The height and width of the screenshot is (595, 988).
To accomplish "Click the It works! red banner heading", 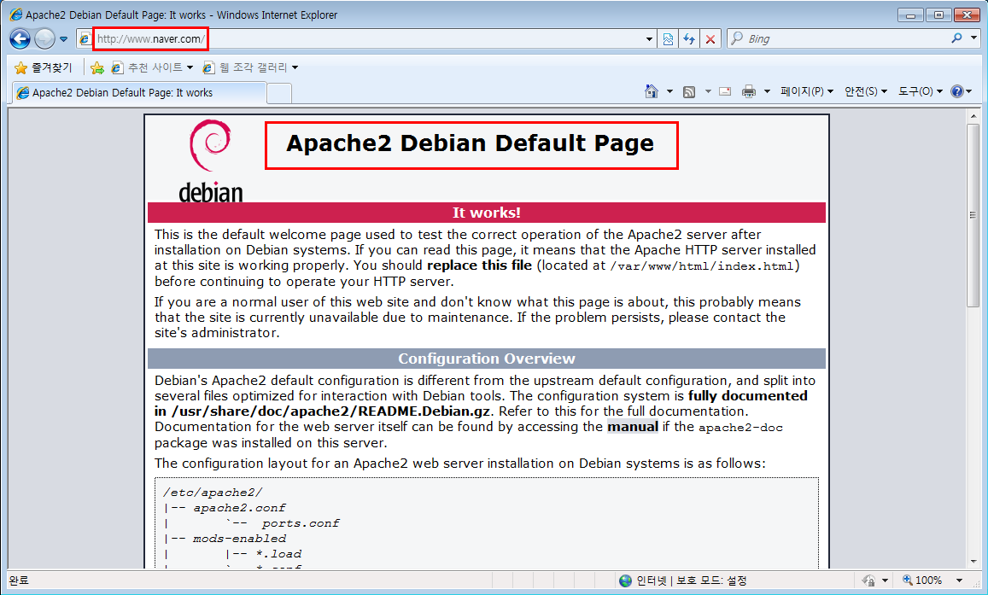I will (487, 213).
